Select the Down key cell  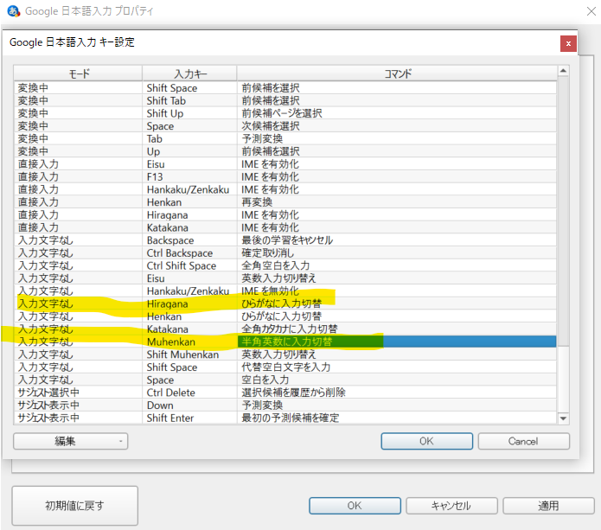click(x=189, y=405)
